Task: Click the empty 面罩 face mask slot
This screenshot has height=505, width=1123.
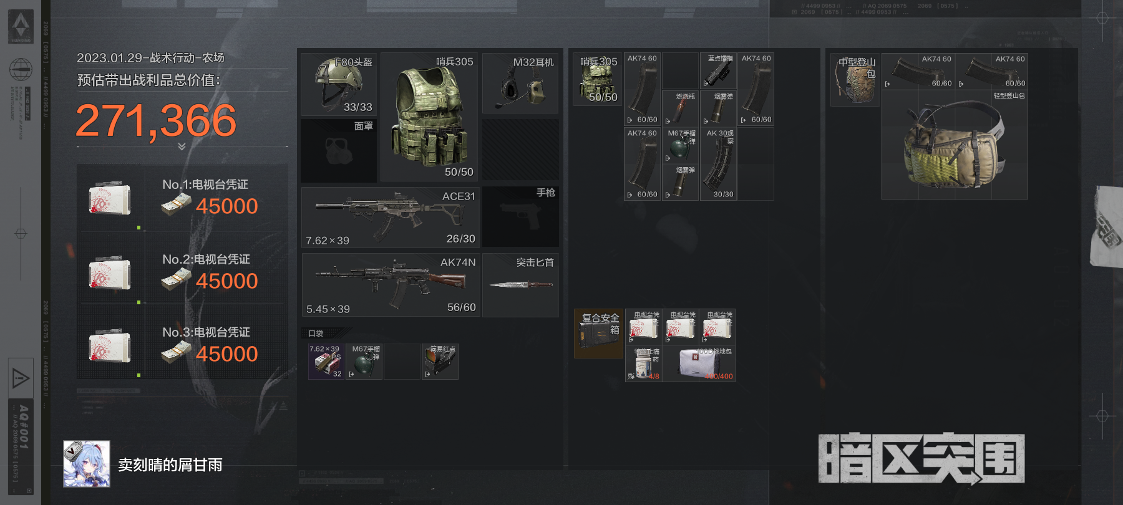Action: tap(338, 150)
